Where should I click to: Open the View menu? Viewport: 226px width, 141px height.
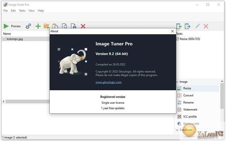(x=32, y=11)
